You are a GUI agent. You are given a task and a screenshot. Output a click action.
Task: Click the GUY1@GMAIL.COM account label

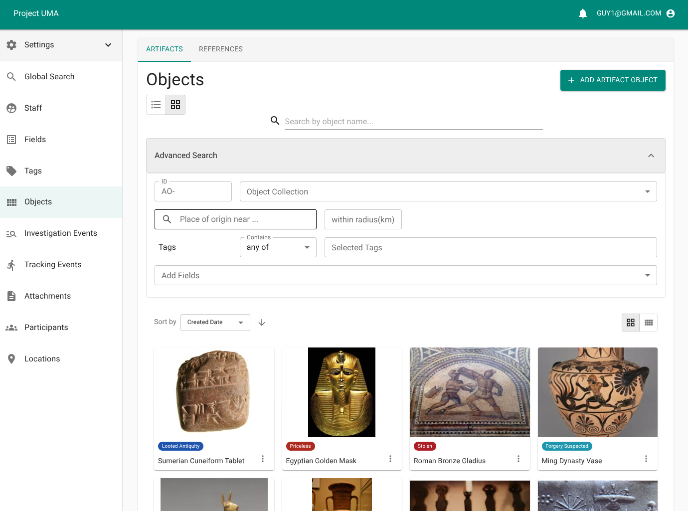click(629, 13)
